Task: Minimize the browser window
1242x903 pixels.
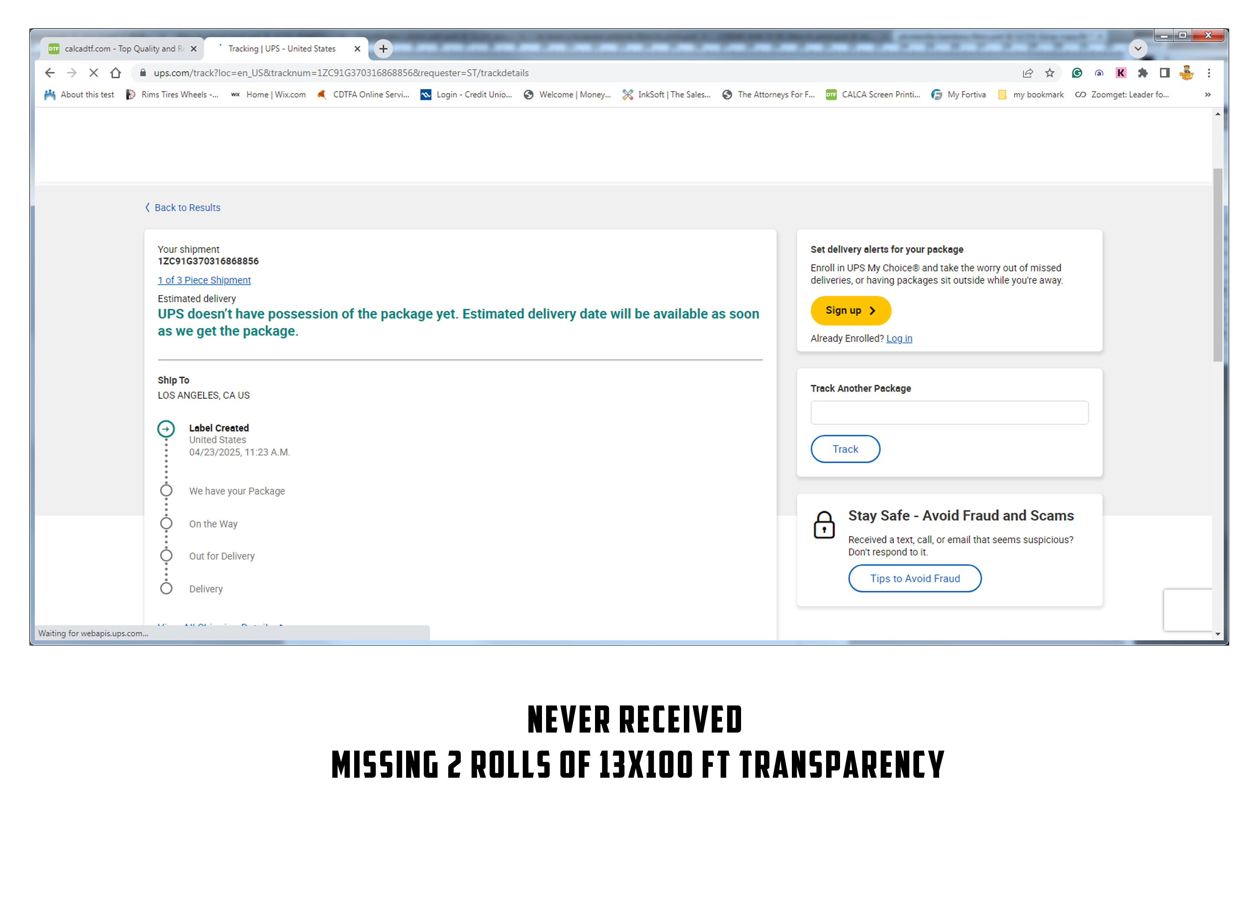Action: (x=1164, y=36)
